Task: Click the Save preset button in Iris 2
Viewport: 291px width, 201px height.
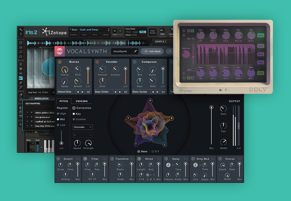Action: point(95,35)
